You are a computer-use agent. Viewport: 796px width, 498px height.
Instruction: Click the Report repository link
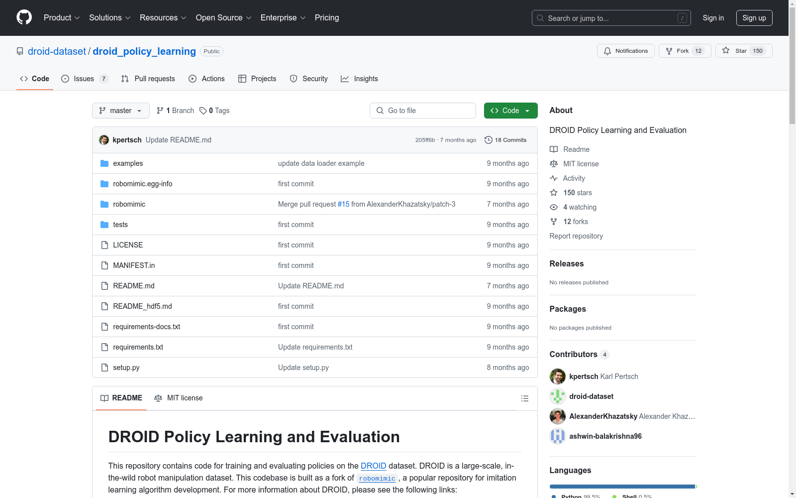click(x=576, y=236)
